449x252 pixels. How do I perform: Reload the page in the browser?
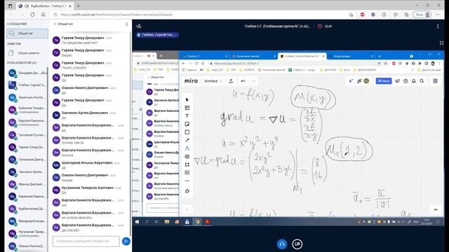click(33, 15)
